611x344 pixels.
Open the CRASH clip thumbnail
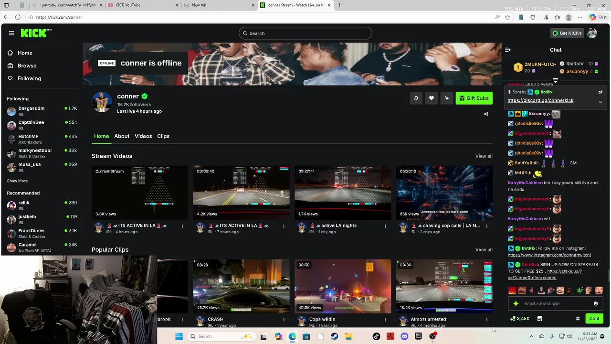pos(241,286)
